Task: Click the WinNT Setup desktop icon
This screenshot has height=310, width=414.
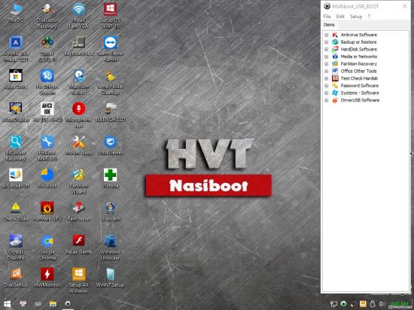Action: click(x=110, y=278)
